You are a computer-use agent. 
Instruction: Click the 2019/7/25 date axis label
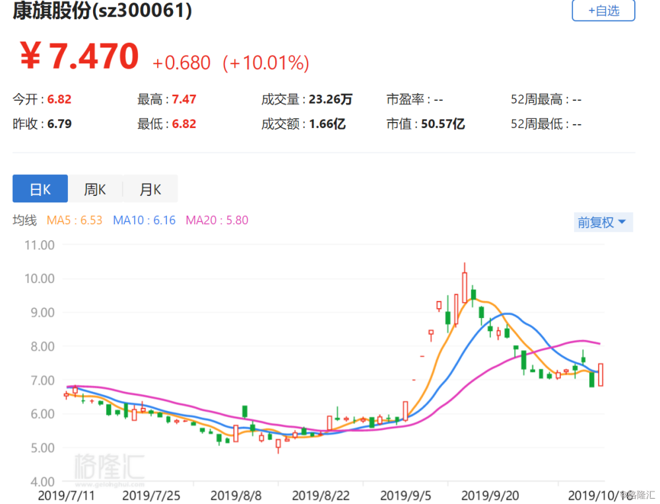(x=151, y=495)
